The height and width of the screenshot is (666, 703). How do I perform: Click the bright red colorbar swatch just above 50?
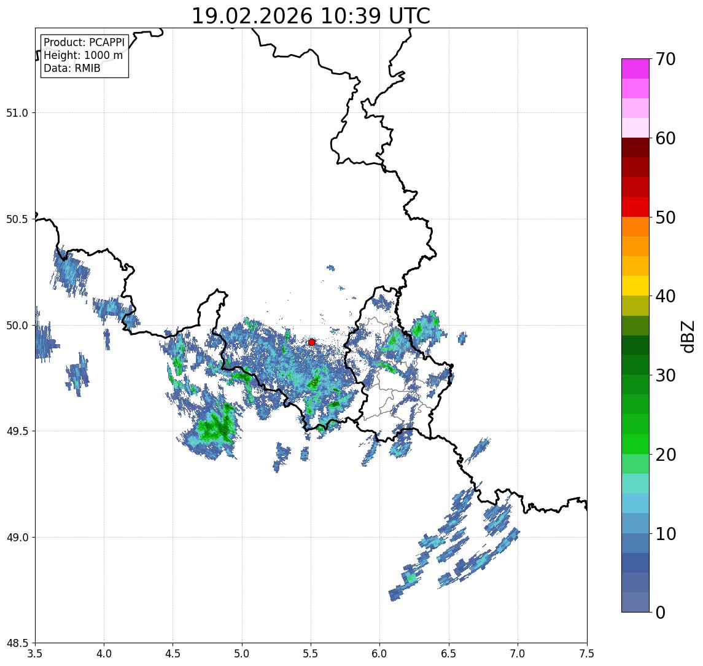[x=635, y=207]
